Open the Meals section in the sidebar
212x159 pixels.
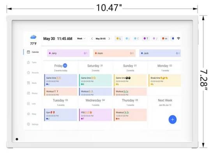[32, 83]
